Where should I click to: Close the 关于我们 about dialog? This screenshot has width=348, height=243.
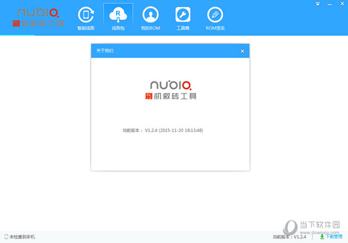242,51
